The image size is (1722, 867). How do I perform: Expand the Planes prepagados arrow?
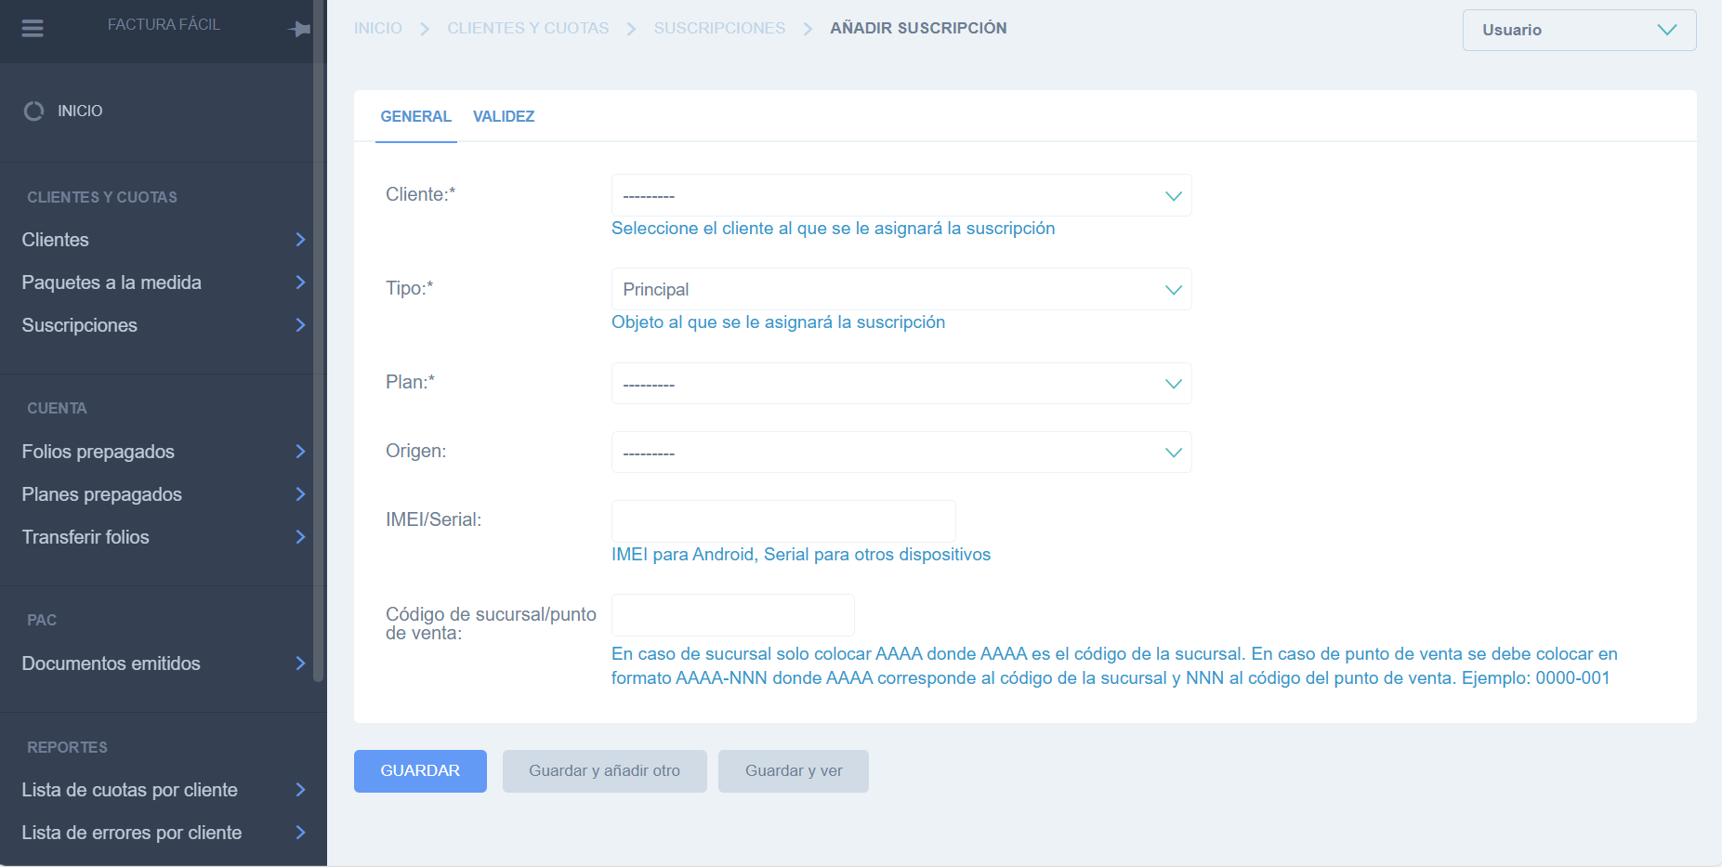tap(300, 494)
